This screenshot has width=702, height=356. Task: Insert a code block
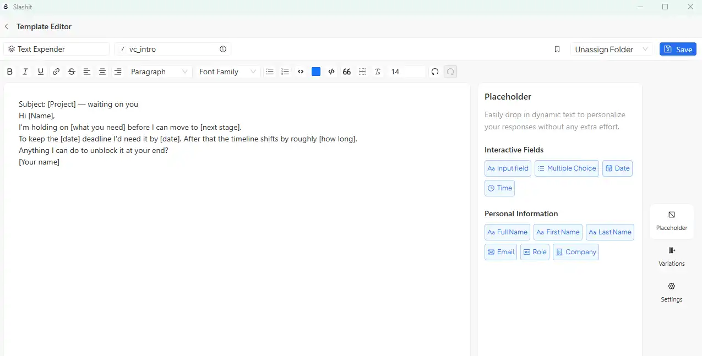[x=331, y=72]
